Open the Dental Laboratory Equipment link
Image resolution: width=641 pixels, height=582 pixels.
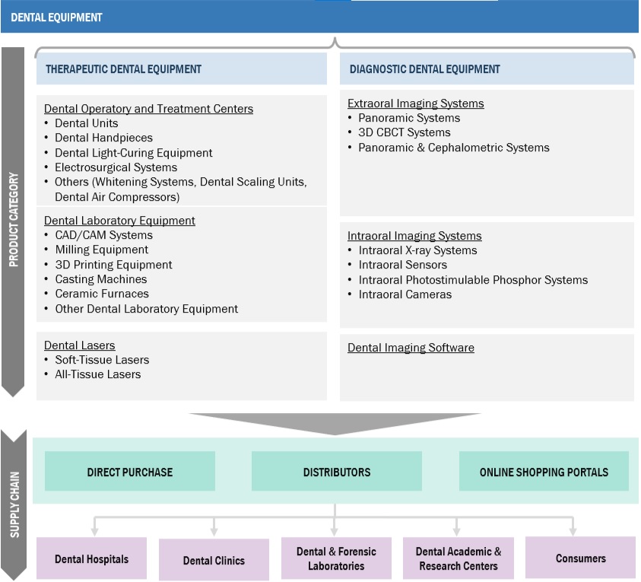coord(119,221)
